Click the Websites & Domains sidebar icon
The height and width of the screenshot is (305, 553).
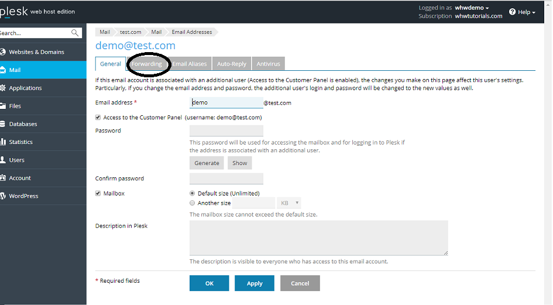click(x=3, y=52)
